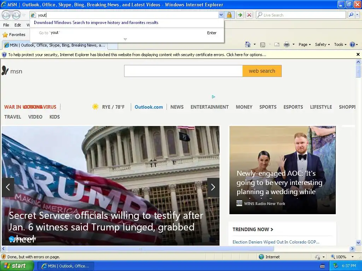Select the Go to 'yout' suggestion
Viewport: 362px width, 271px height.
click(x=127, y=33)
